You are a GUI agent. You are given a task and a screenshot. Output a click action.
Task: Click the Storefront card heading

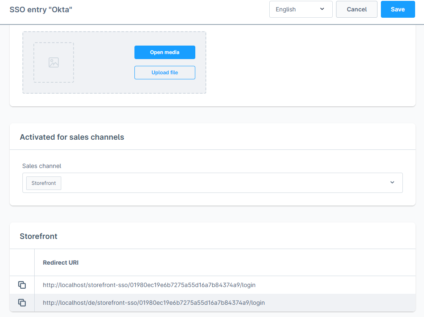(x=38, y=236)
